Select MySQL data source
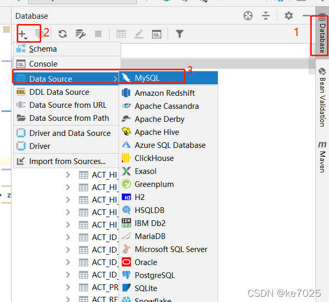 point(169,78)
